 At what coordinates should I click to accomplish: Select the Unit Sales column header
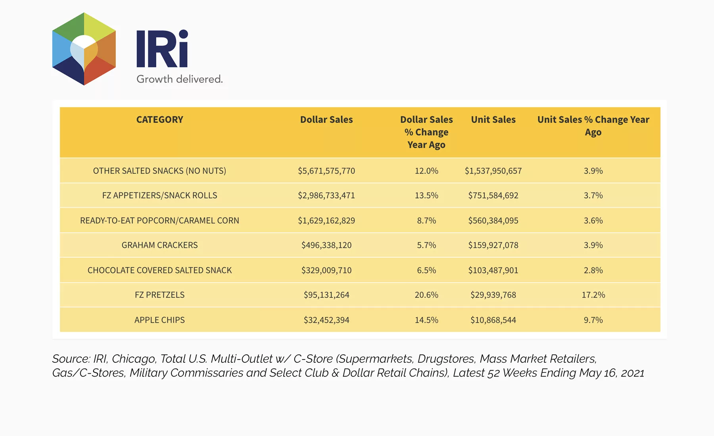tap(493, 120)
